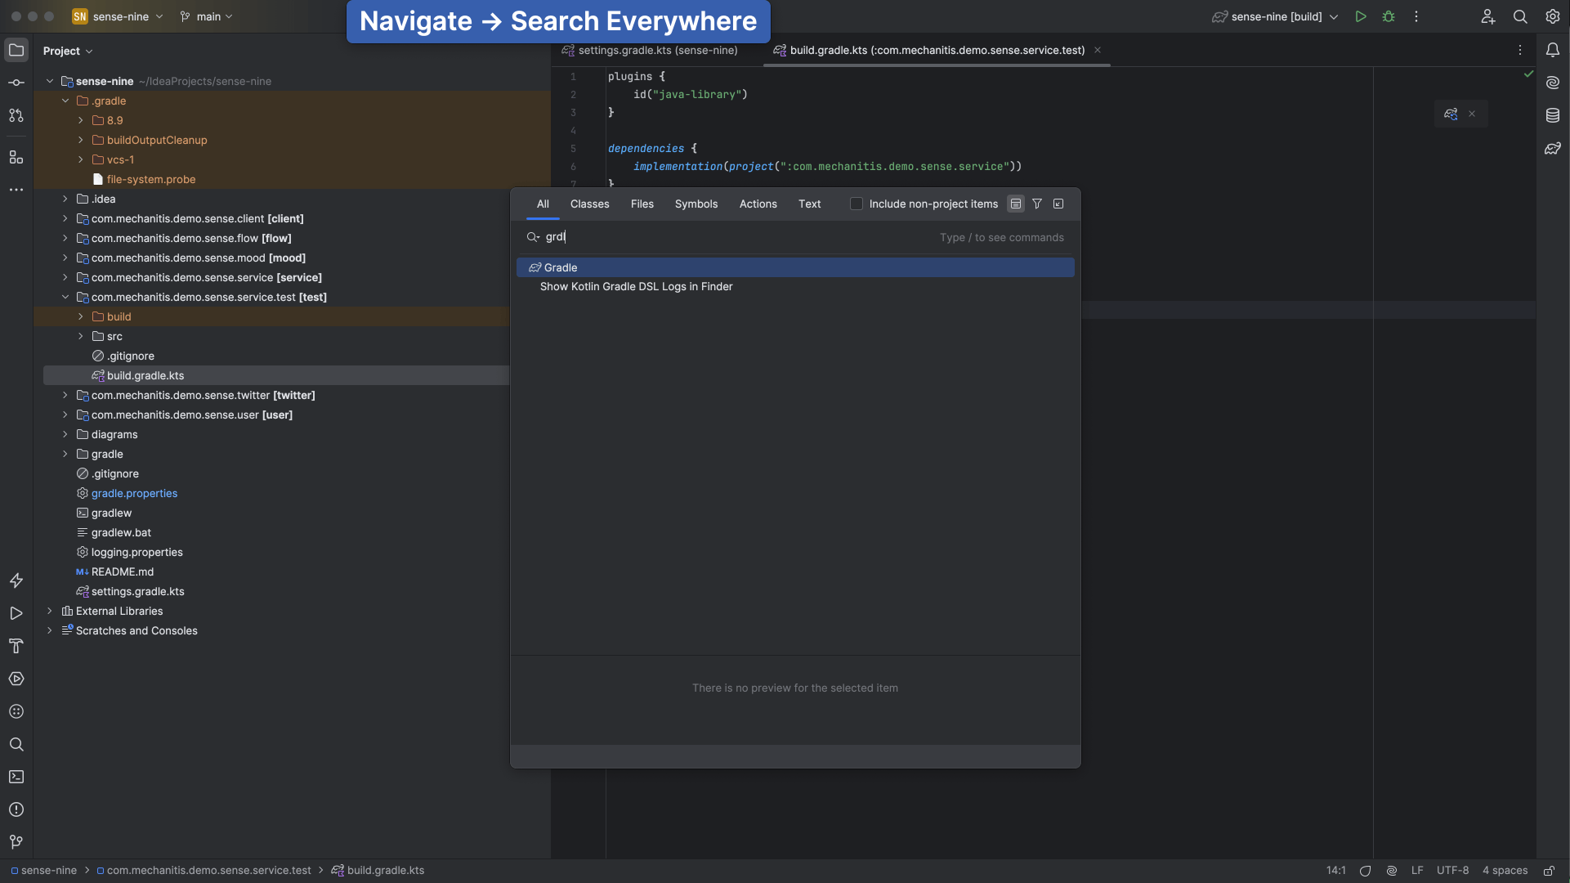Screen dimensions: 1570x883
Task: Toggle Include non-project items checkbox
Action: [x=857, y=204]
